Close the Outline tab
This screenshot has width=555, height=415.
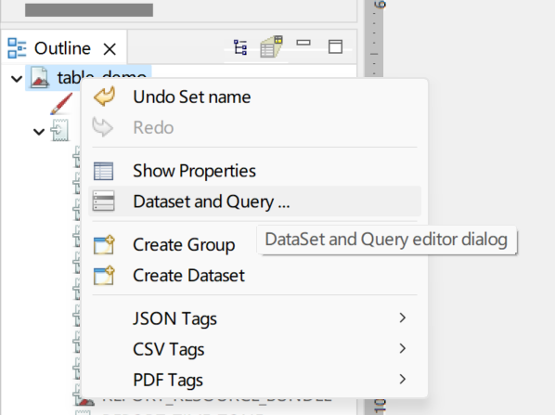[110, 49]
